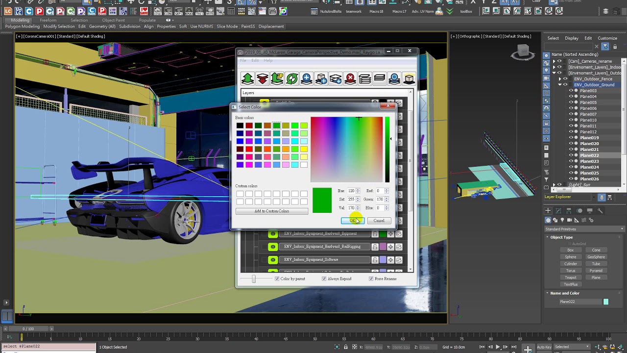Click the play animation button in timeline controls

coord(498,347)
